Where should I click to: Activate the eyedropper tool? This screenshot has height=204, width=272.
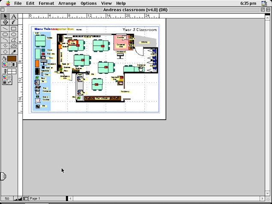point(14,52)
